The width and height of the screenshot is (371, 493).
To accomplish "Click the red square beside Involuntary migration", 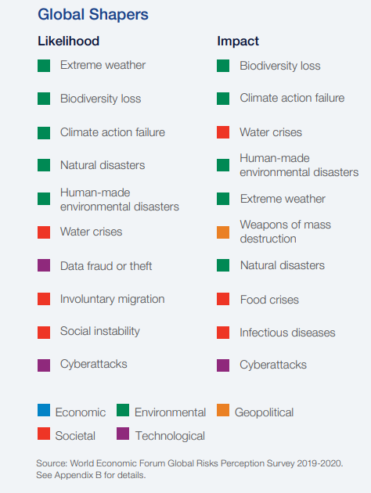I will [44, 299].
